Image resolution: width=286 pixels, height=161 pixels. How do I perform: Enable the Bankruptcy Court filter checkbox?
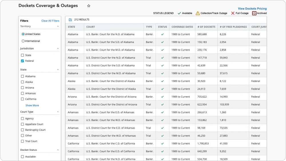point(22,130)
